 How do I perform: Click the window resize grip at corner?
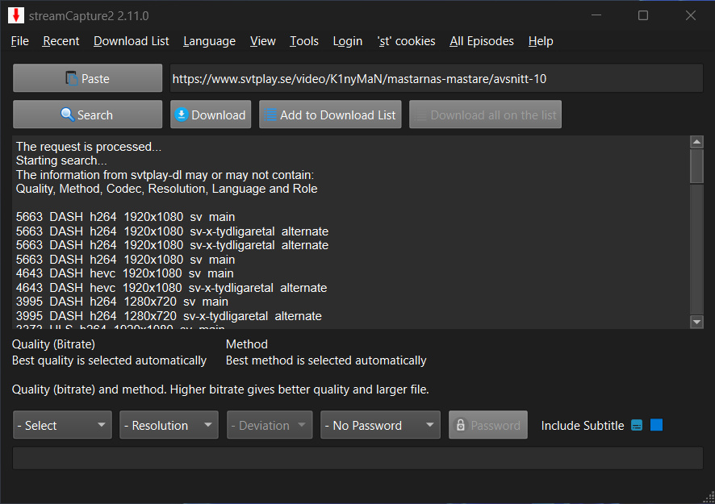coord(709,498)
